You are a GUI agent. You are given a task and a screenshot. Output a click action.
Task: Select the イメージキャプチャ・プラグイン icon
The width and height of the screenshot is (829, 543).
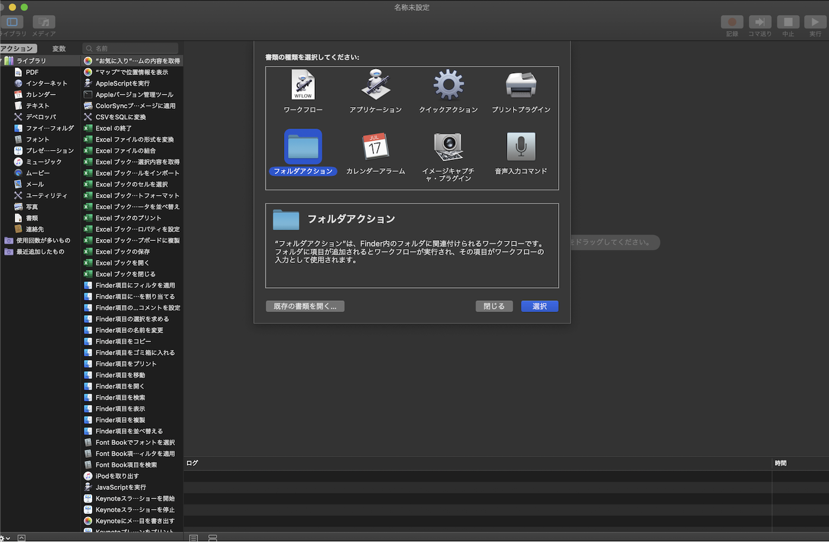click(x=448, y=146)
